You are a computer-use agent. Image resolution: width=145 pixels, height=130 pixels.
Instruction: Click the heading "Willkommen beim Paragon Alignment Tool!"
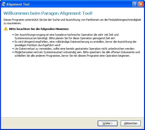click(48, 13)
